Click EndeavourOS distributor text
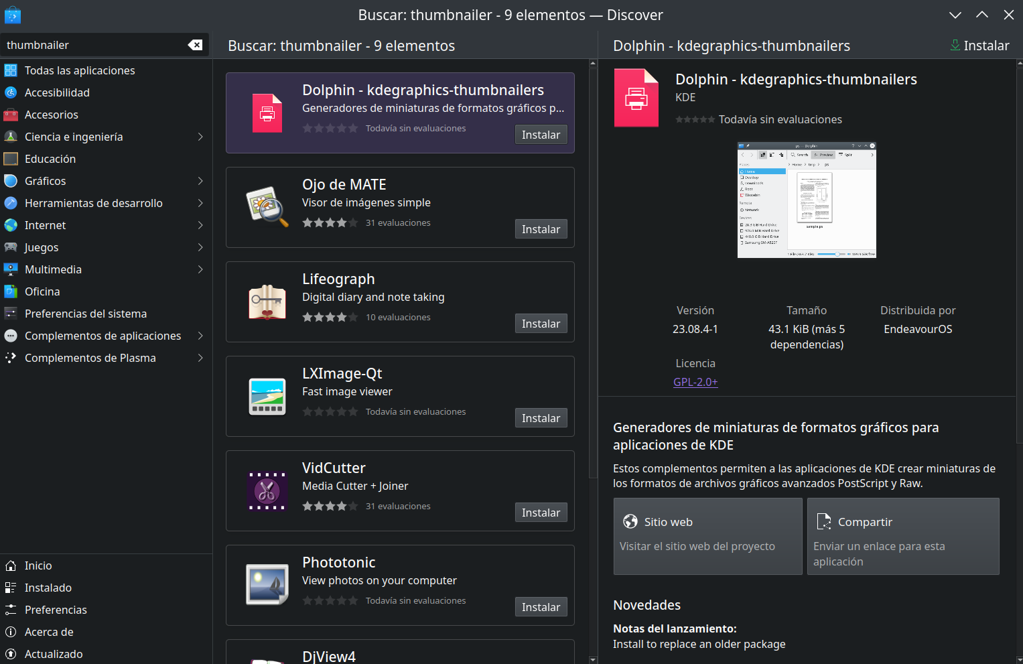1023x664 pixels. pyautogui.click(x=918, y=329)
